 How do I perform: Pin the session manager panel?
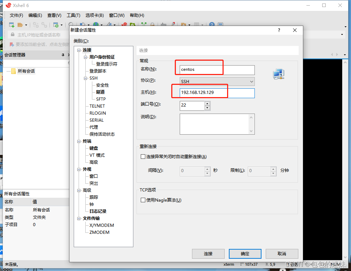(63, 55)
